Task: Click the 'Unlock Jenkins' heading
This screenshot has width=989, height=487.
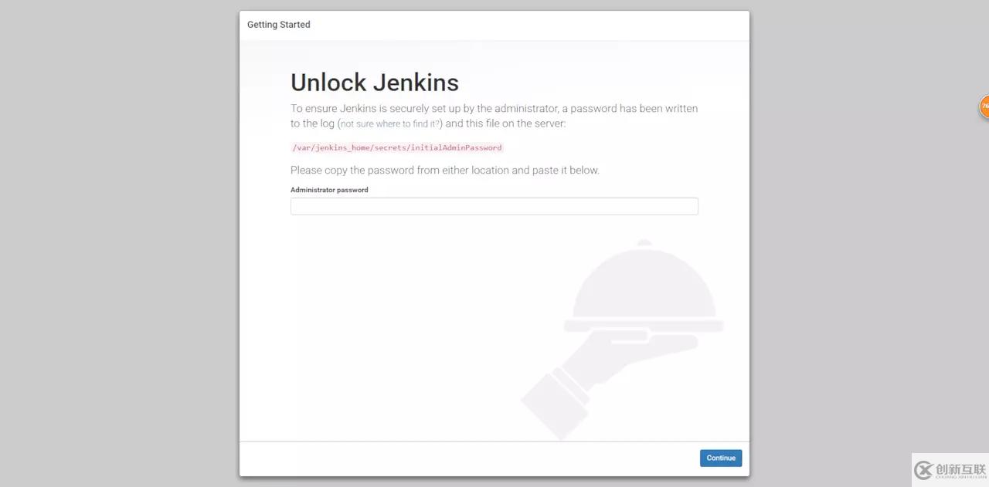Action: (x=375, y=83)
